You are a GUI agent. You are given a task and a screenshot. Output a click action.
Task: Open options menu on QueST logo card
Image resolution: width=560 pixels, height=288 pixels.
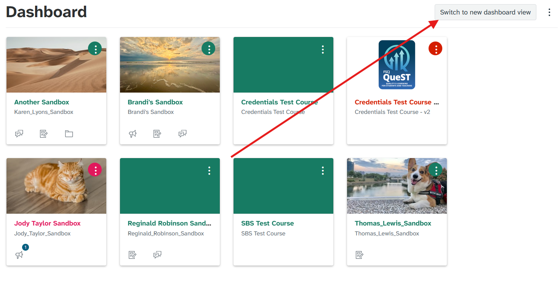point(435,49)
